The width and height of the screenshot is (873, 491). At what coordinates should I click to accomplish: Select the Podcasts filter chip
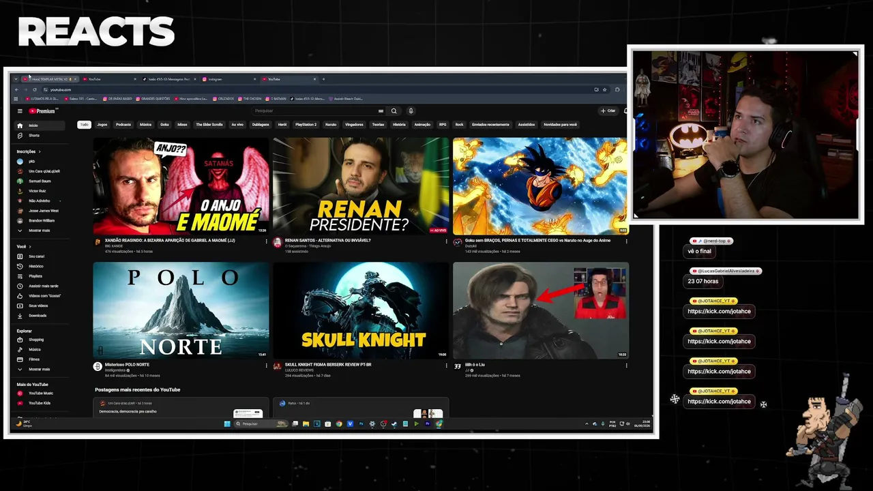click(123, 125)
